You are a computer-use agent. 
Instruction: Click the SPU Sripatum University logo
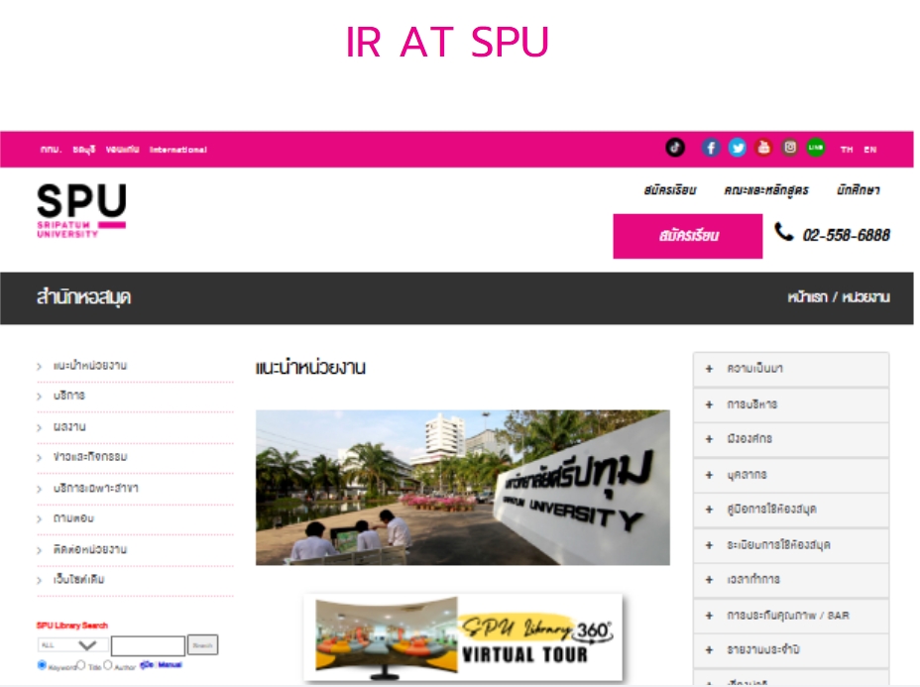point(81,210)
